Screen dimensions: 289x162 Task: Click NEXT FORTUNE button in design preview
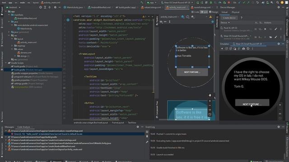tap(192, 72)
